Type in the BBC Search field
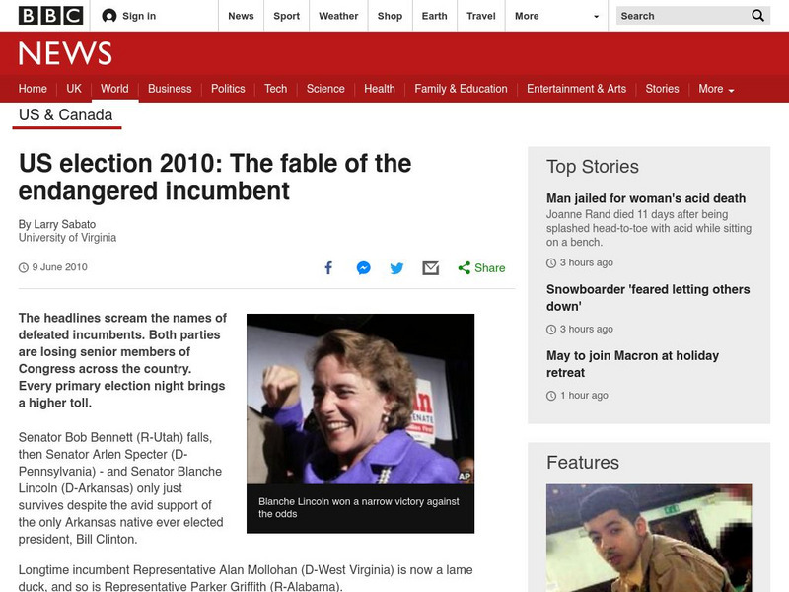The height and width of the screenshot is (592, 789). [x=681, y=16]
